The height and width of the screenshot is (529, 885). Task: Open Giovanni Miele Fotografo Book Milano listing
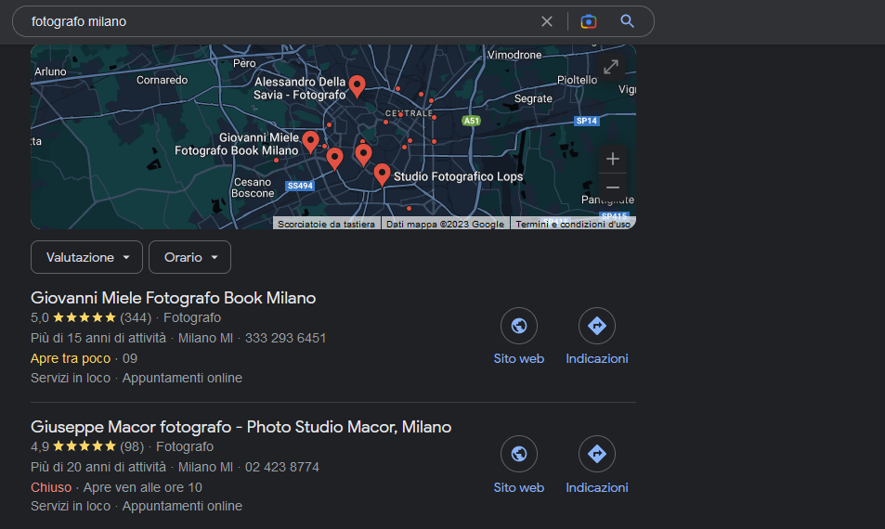tap(174, 298)
